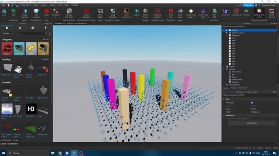Image resolution: width=279 pixels, height=156 pixels.
Task: Open the toolbox Marketplace bag tab
Action: click(x=7, y=28)
